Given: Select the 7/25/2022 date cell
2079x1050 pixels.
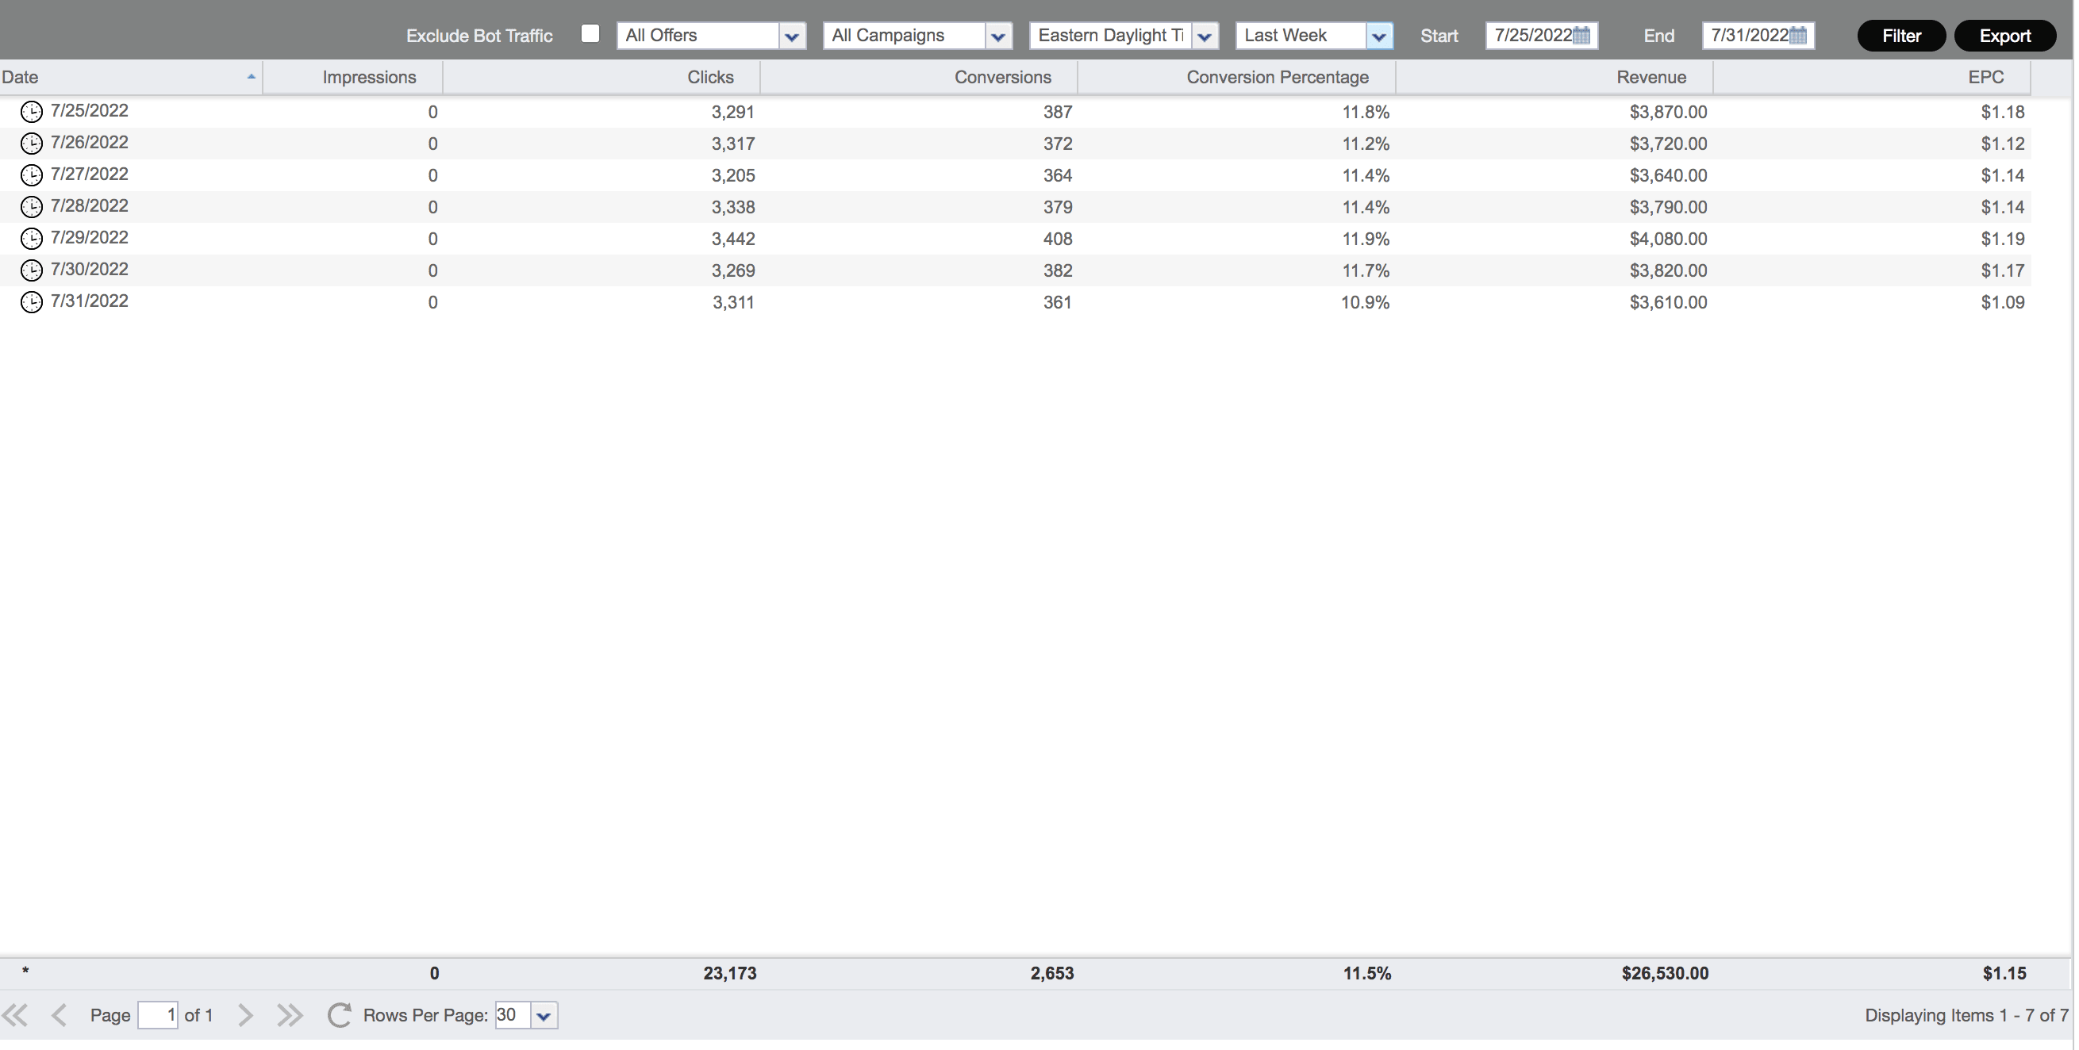Looking at the screenshot, I should (90, 110).
